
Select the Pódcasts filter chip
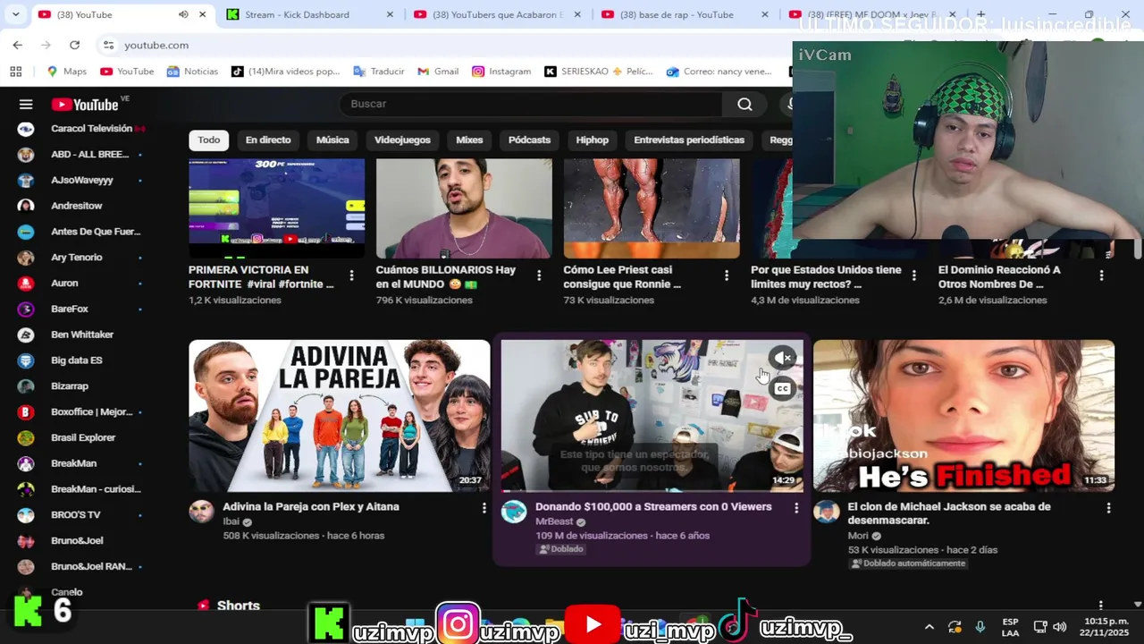point(529,140)
